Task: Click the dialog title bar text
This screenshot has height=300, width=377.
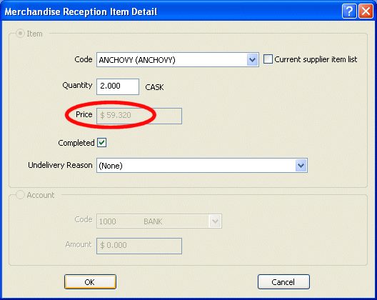Action: click(81, 11)
